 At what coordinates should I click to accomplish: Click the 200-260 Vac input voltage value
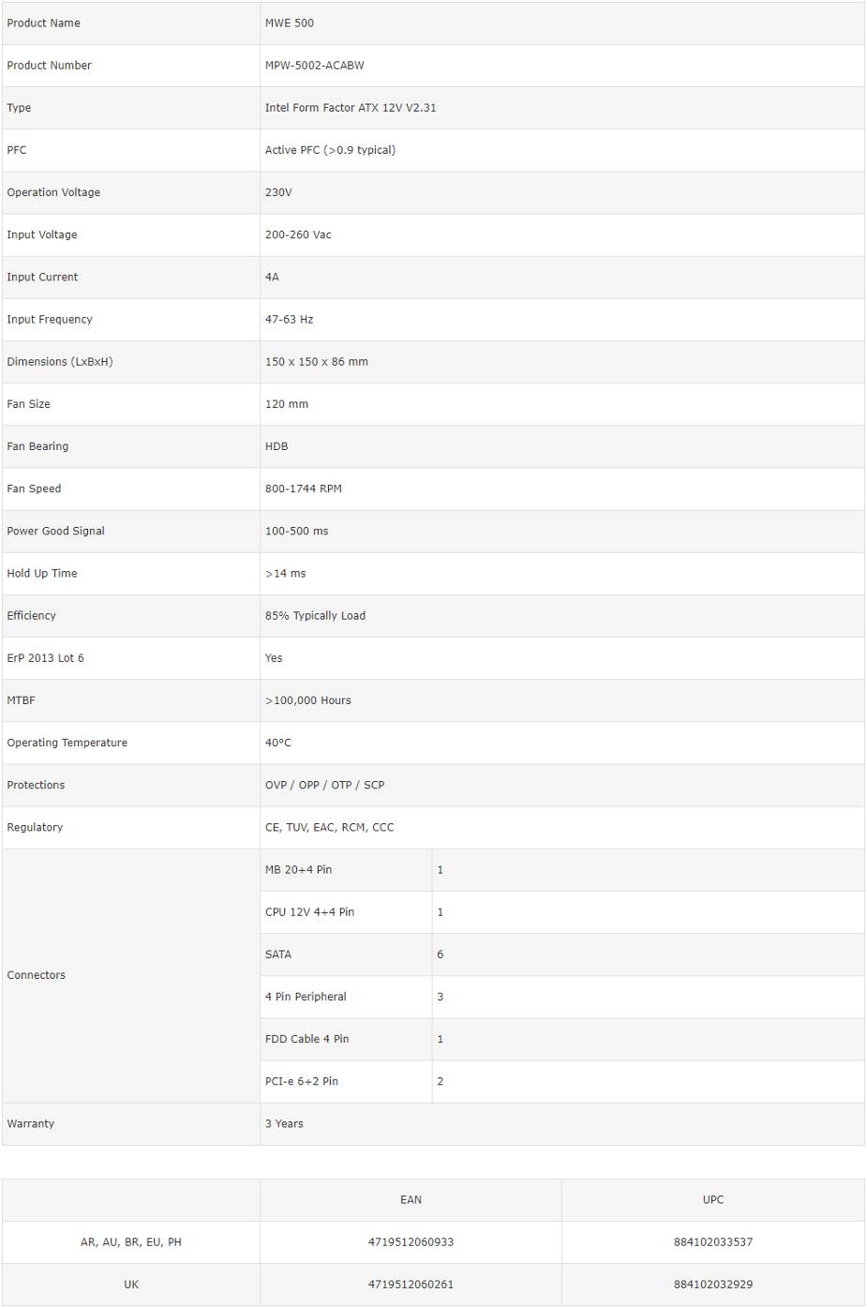[x=298, y=234]
